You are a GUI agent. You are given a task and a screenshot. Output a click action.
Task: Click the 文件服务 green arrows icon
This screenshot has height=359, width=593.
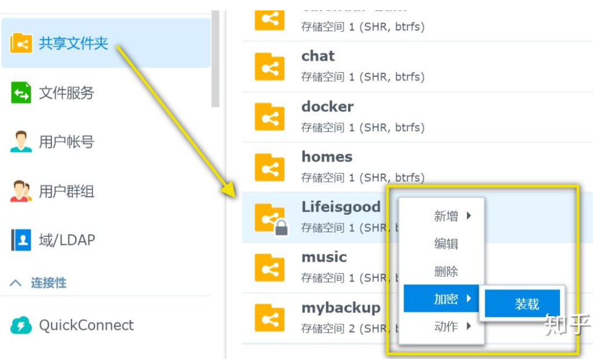21,93
